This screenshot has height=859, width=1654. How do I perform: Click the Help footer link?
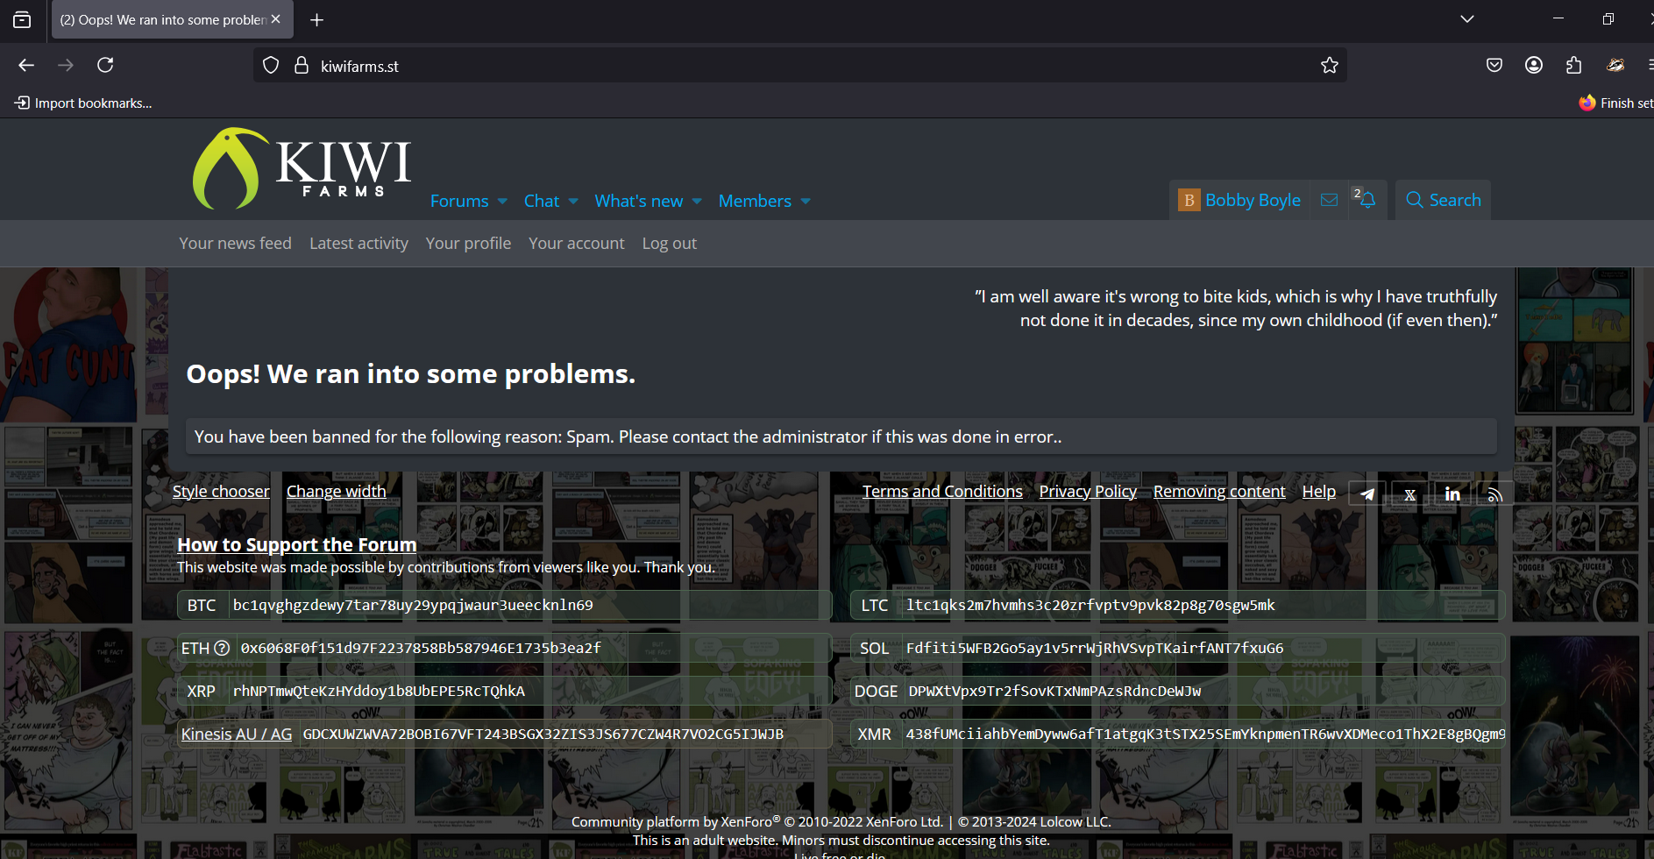click(1319, 492)
